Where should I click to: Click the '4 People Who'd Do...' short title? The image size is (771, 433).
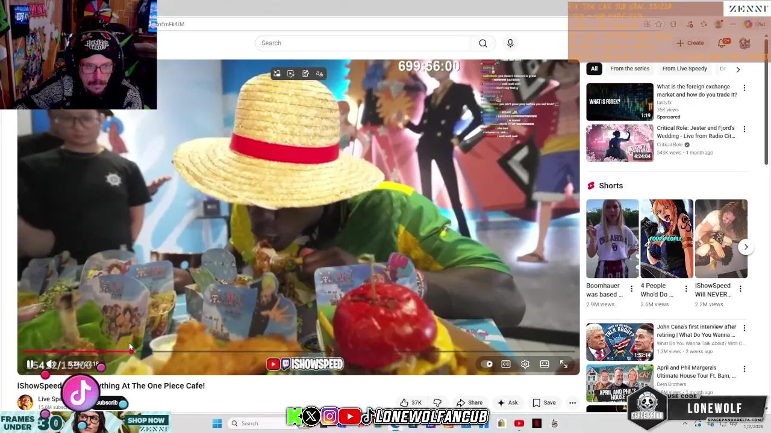click(657, 290)
